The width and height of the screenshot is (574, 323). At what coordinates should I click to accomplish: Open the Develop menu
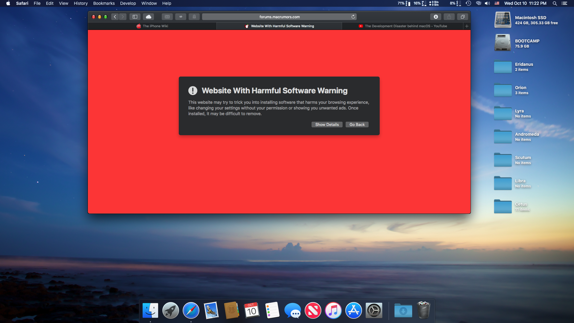pyautogui.click(x=128, y=3)
